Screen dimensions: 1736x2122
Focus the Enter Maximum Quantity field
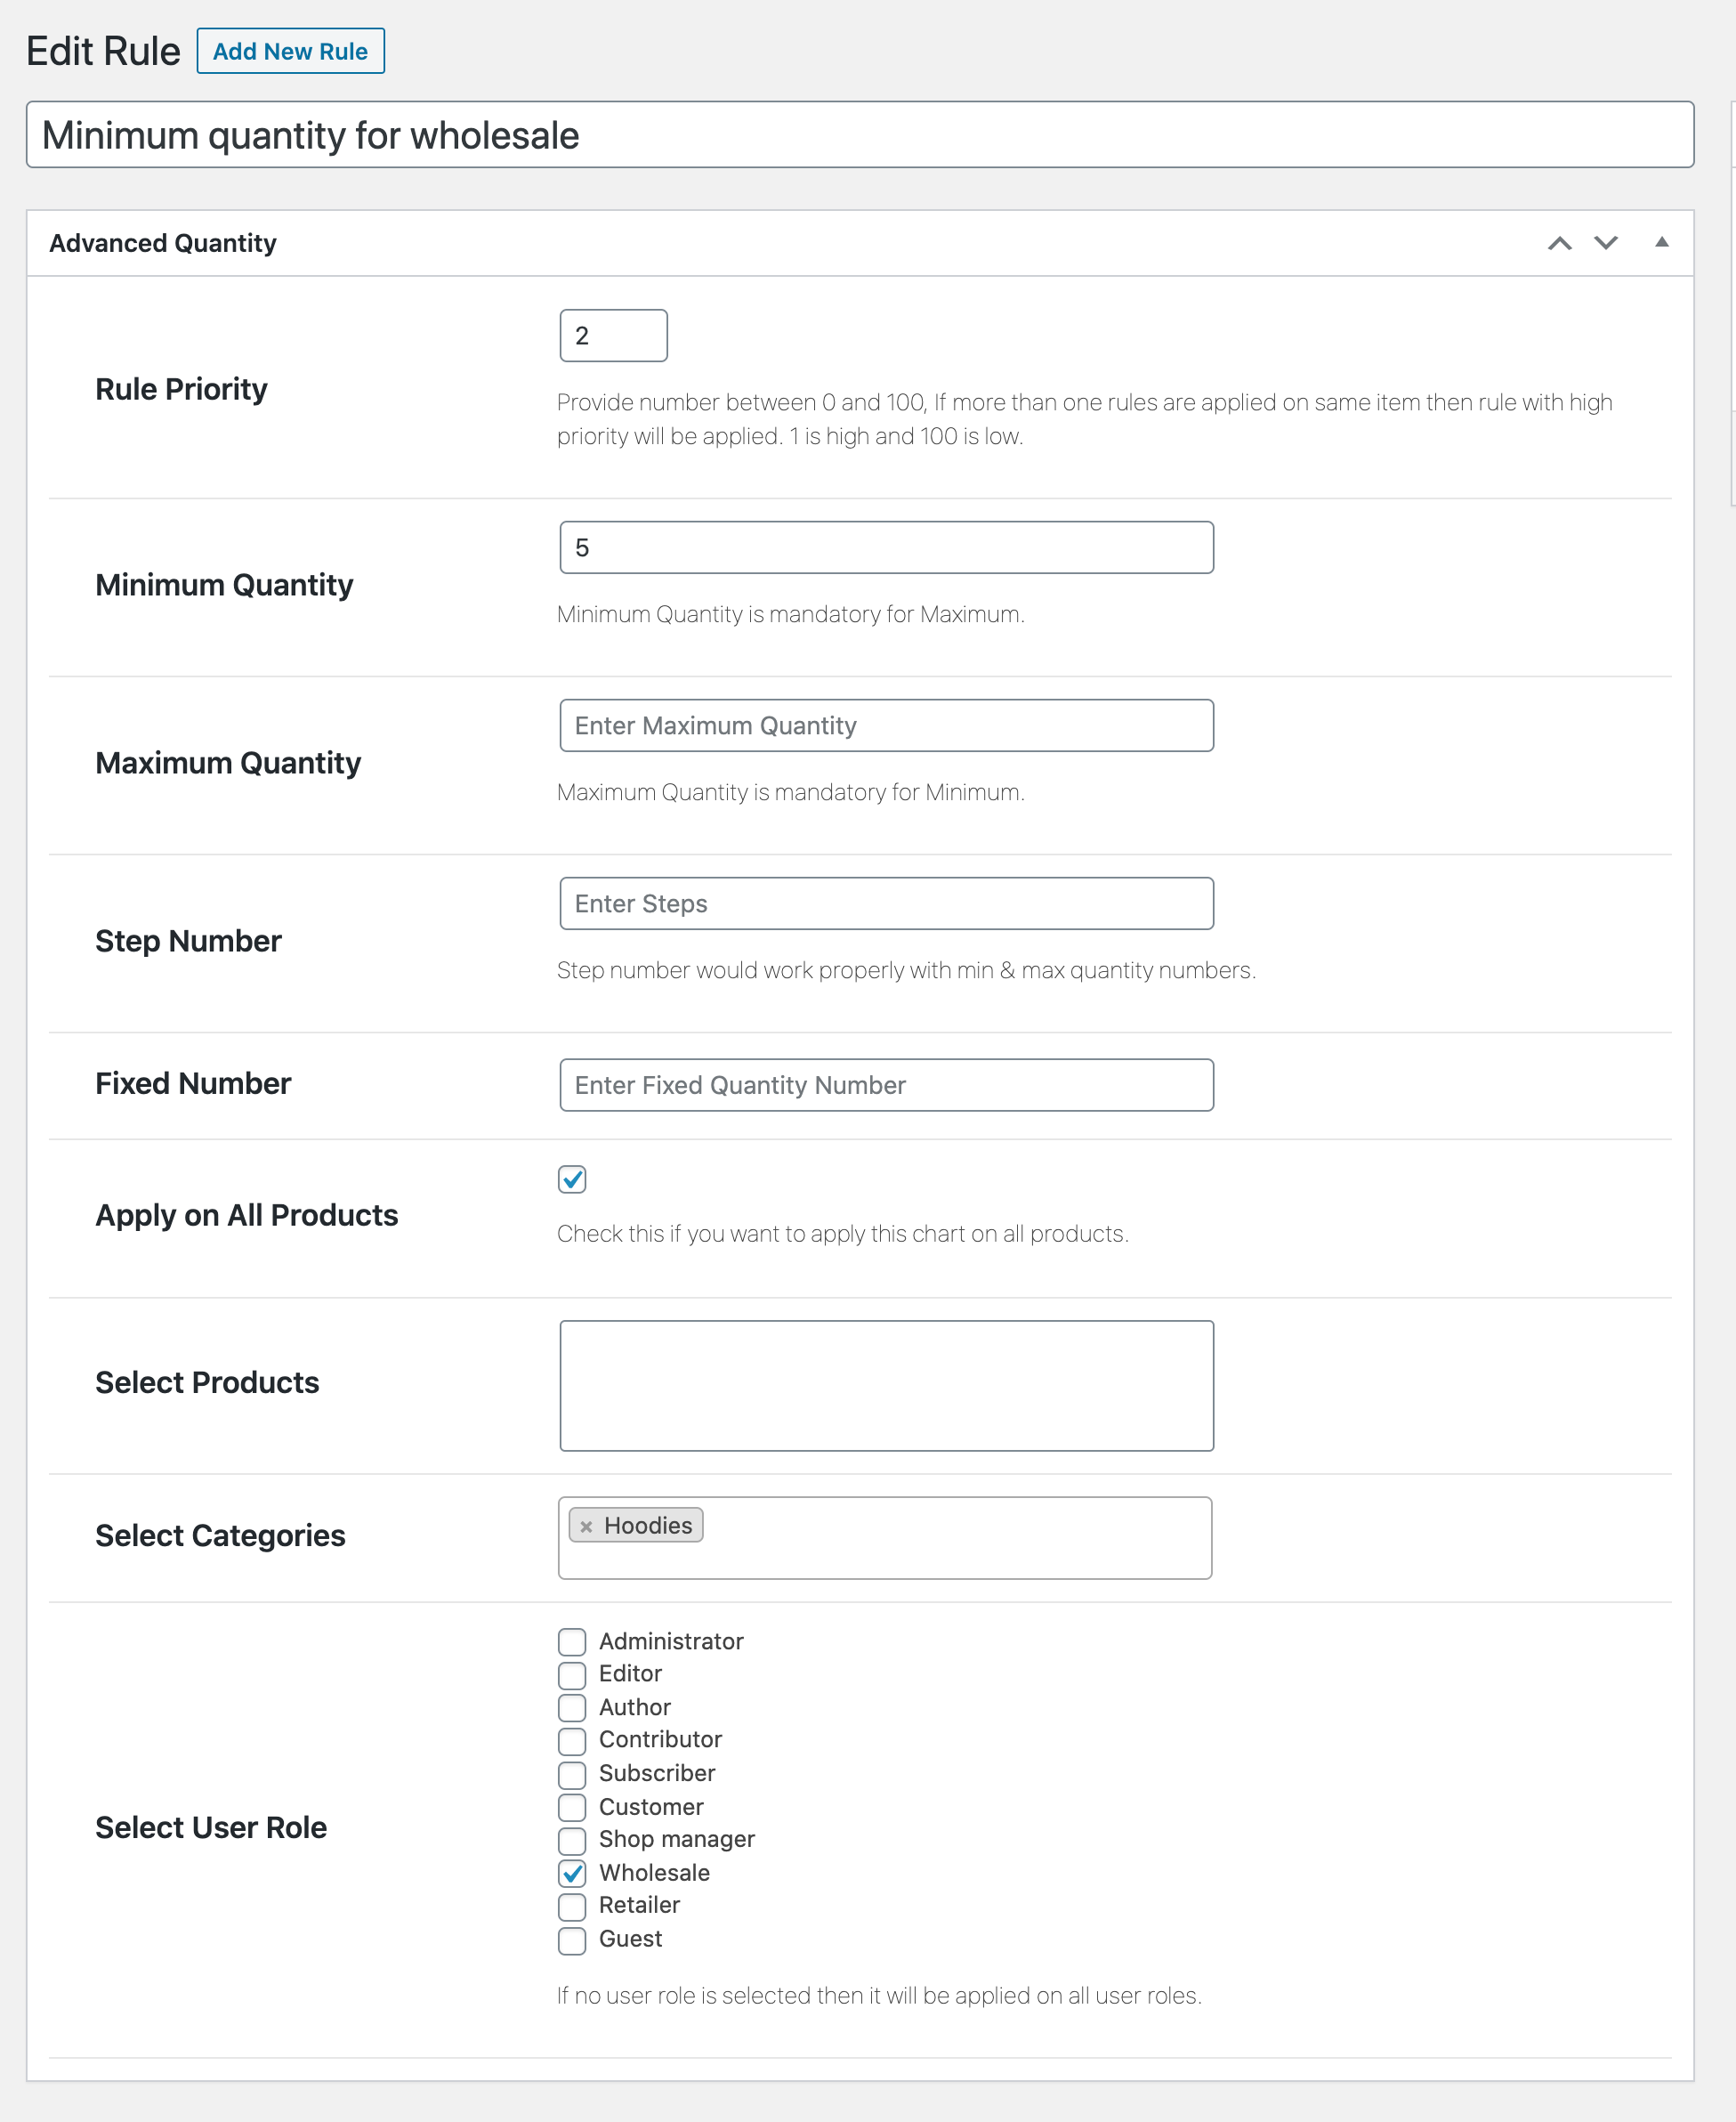point(886,725)
